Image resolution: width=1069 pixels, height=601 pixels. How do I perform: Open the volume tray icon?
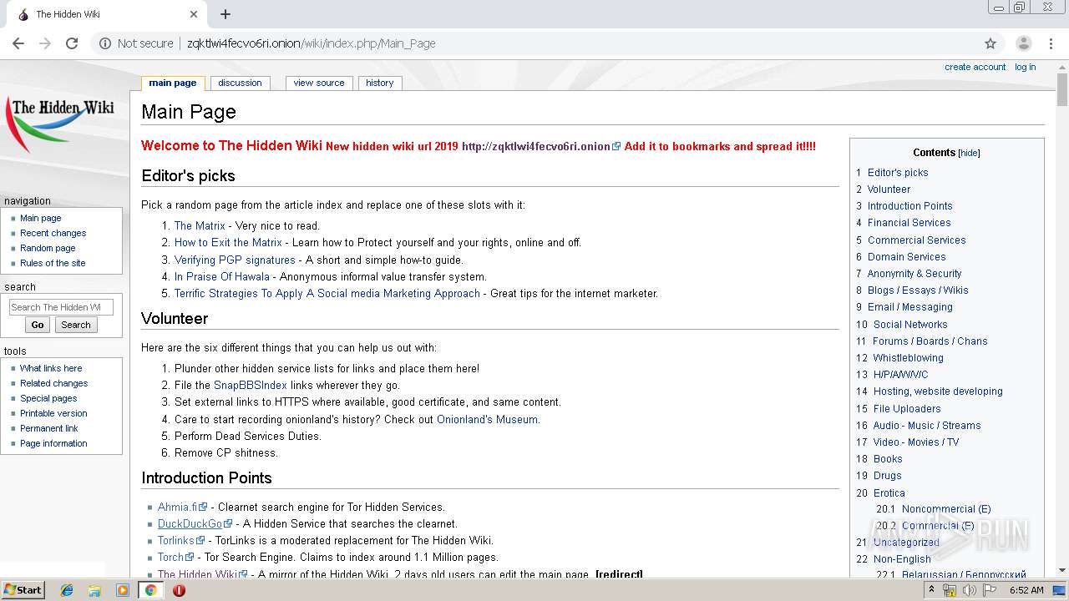pos(970,590)
